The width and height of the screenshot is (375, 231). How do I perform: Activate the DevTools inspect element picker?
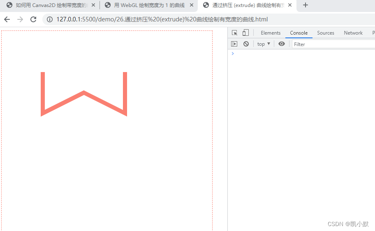coord(235,33)
